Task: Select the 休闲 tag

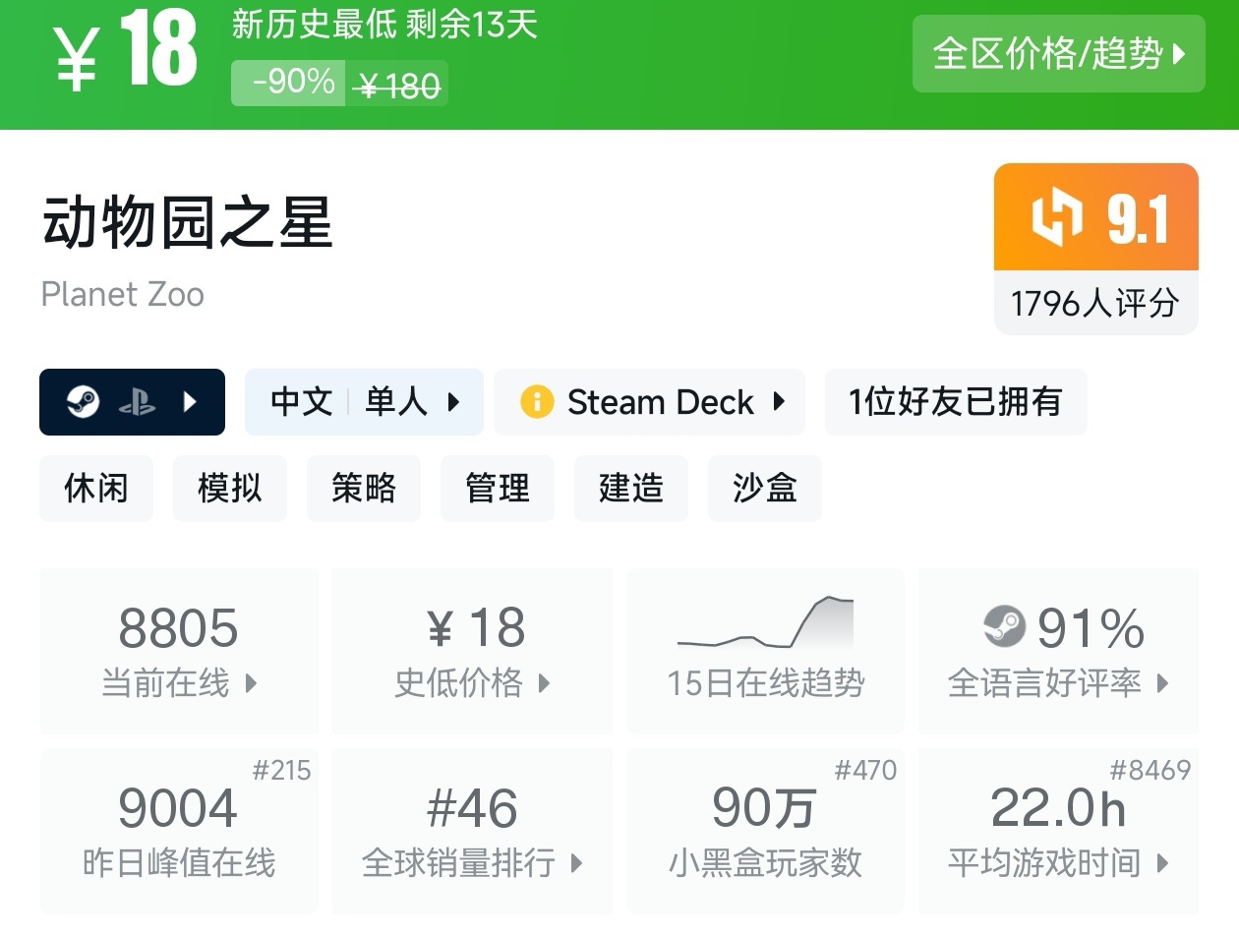Action: 96,488
